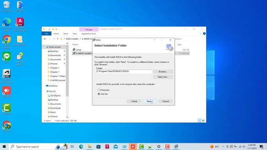Launch Google Chrome from the desktop
The height and width of the screenshot is (150, 267).
(7, 42)
